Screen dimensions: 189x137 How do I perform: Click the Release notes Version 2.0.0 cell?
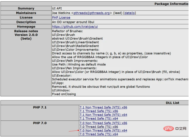pos(26,35)
